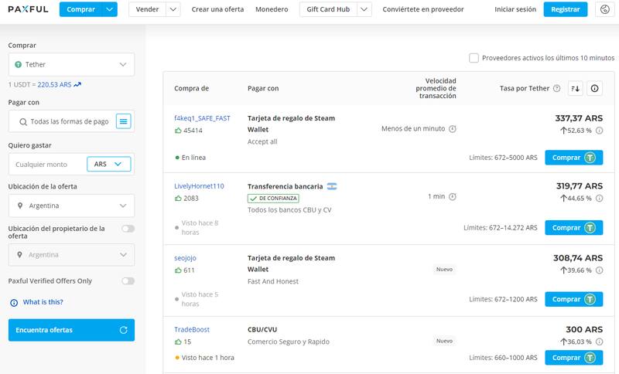Open seller profile f4keq1_SAFE_FAST
Screen dimensions: 619x374
202,118
